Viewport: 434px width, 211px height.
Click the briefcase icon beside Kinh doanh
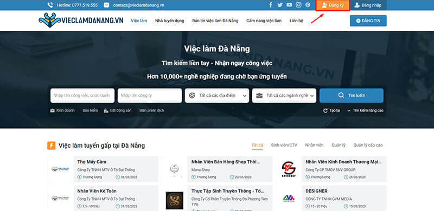point(52,110)
